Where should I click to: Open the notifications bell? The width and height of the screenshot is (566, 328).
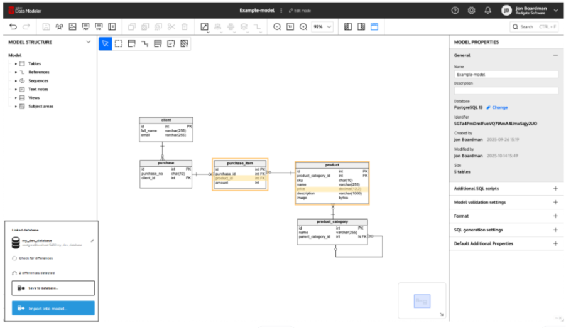(487, 11)
